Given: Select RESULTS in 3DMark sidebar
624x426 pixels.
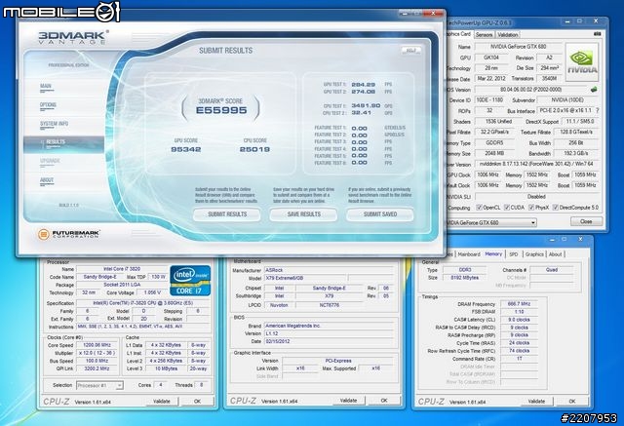Looking at the screenshot, I should point(63,143).
